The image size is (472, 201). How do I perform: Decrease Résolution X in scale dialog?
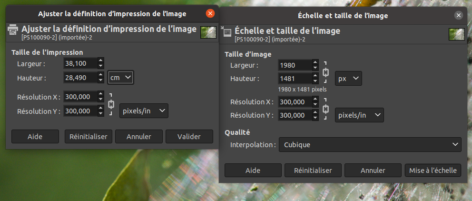click(x=315, y=105)
